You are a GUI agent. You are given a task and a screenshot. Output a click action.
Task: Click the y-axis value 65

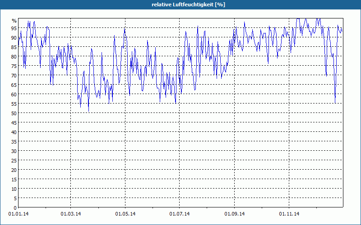pyautogui.click(x=14, y=85)
